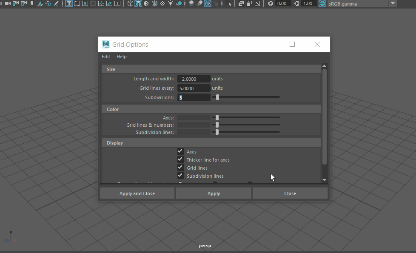
Task: Uncheck the Axes display checkbox
Action: (180, 151)
